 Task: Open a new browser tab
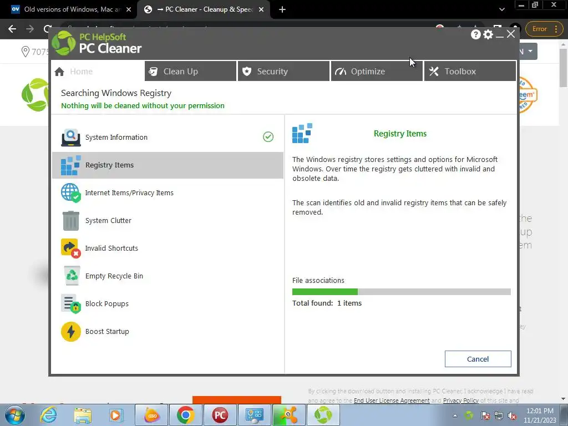(282, 9)
